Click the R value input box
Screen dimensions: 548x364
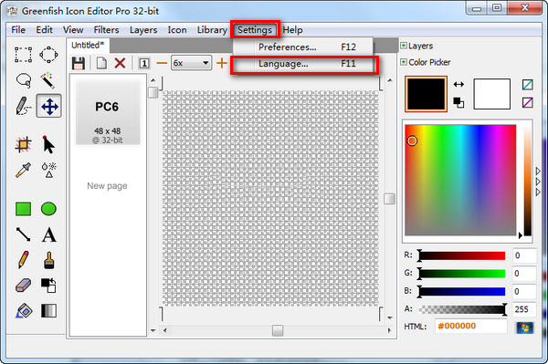click(524, 255)
